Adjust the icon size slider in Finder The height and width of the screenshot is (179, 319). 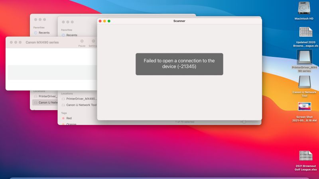pyautogui.click(x=244, y=122)
